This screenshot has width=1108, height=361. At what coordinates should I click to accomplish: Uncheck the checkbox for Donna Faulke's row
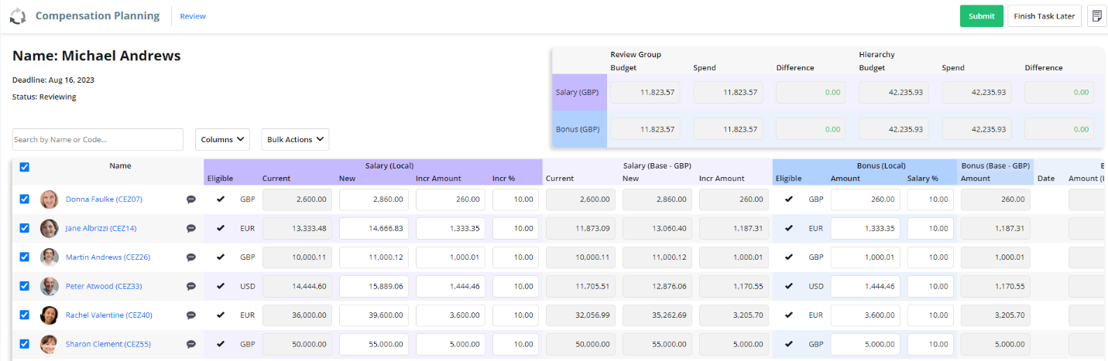tap(24, 199)
